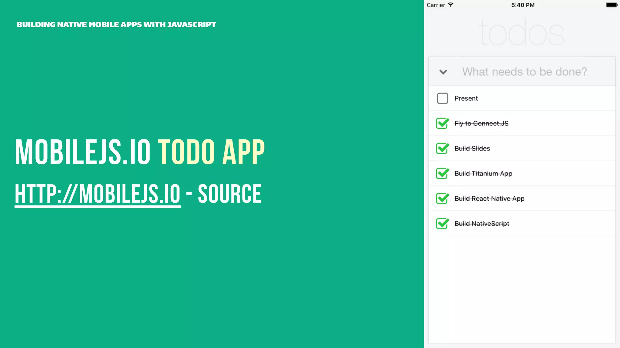Tap the battery icon in status bar

point(612,5)
